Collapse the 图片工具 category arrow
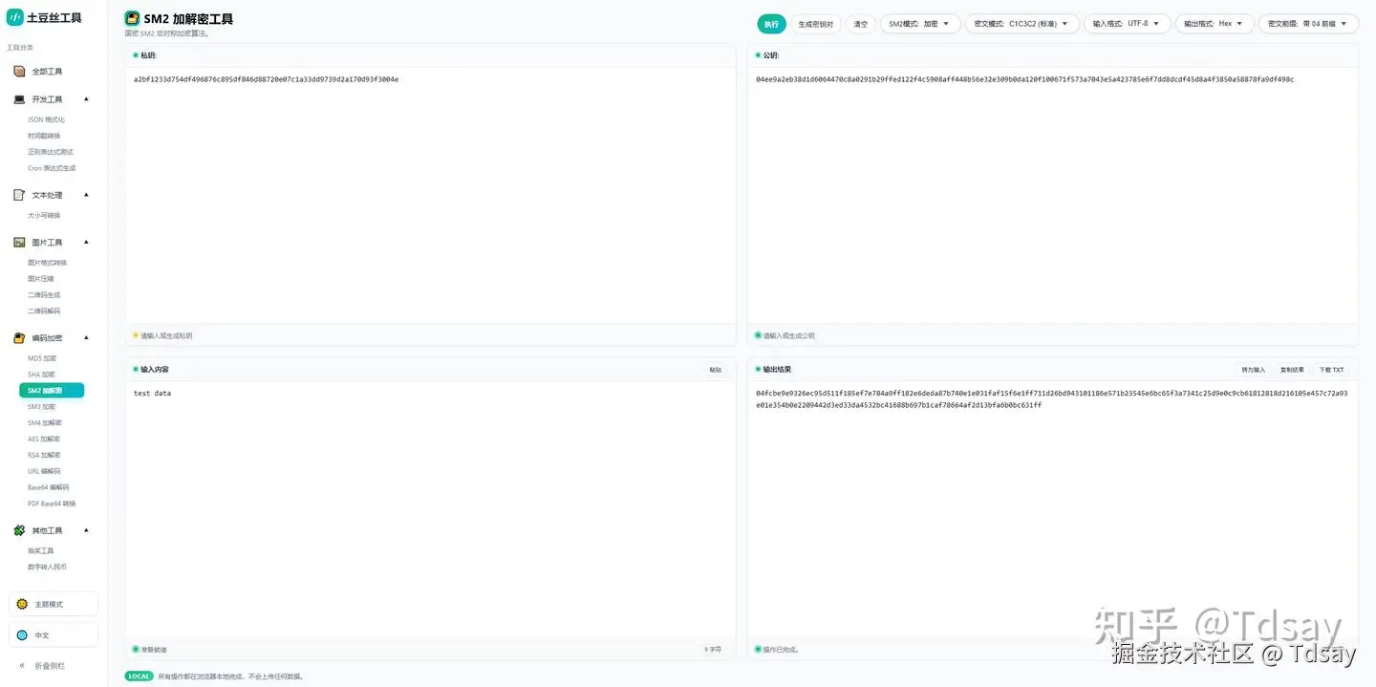Screen dimensions: 1376x687 [86, 242]
